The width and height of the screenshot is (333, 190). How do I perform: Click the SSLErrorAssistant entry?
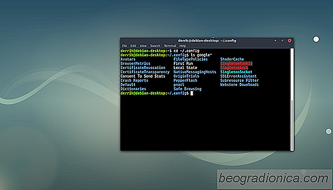(x=238, y=76)
